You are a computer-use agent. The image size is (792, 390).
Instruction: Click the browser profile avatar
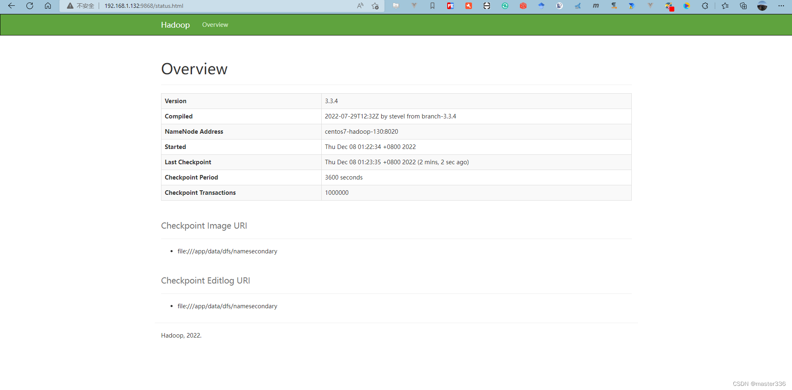[762, 6]
